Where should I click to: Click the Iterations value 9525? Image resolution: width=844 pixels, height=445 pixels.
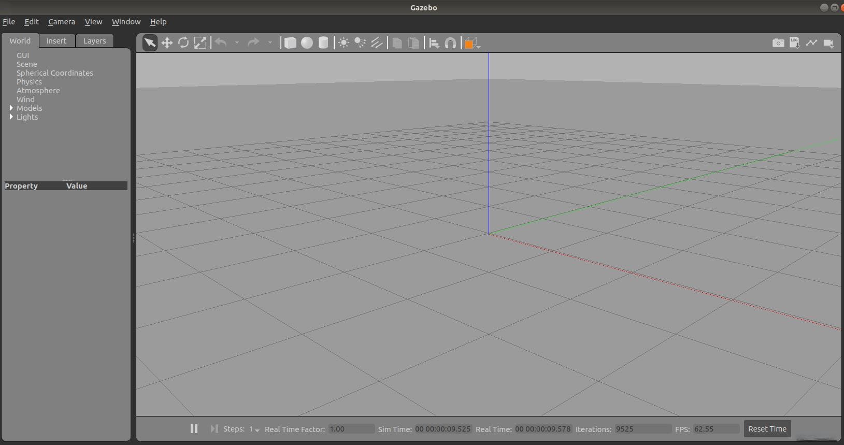(642, 429)
